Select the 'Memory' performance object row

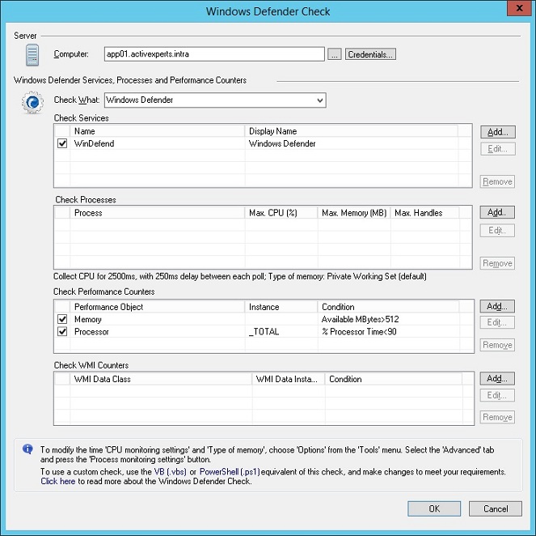pos(88,319)
